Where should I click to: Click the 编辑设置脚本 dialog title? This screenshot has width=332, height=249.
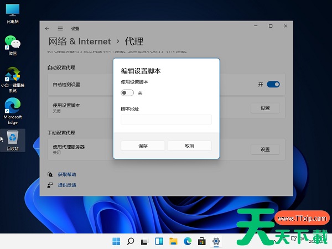pos(141,71)
